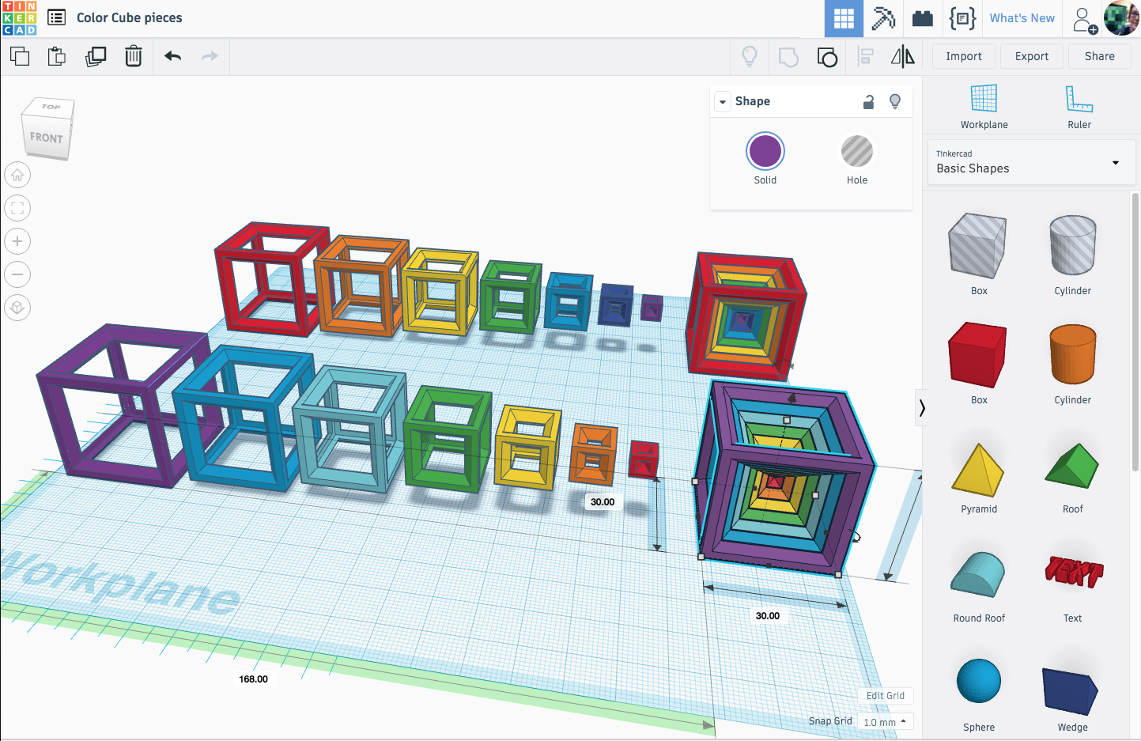Delete selection with the trash icon
This screenshot has width=1141, height=741.
click(134, 56)
